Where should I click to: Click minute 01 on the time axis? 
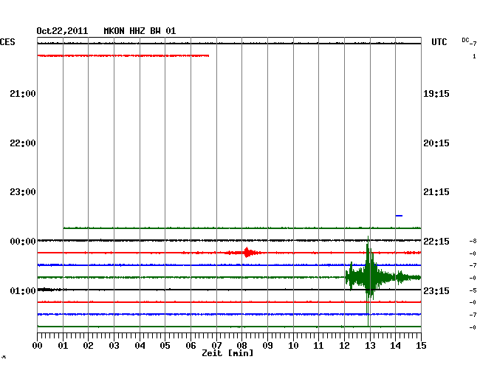coord(63,346)
